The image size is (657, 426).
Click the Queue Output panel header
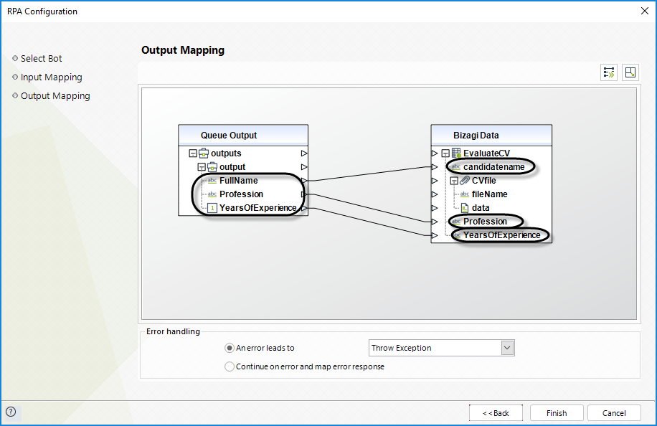coord(243,136)
